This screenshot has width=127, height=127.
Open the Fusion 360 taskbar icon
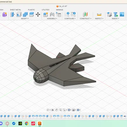click(x=40, y=124)
